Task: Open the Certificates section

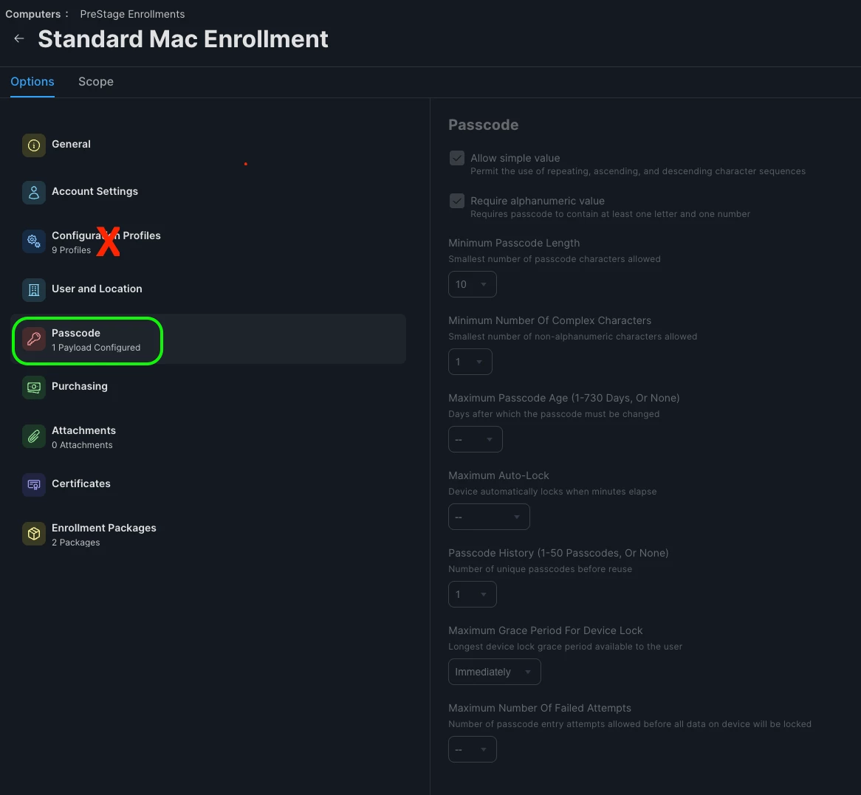Action: [x=208, y=484]
